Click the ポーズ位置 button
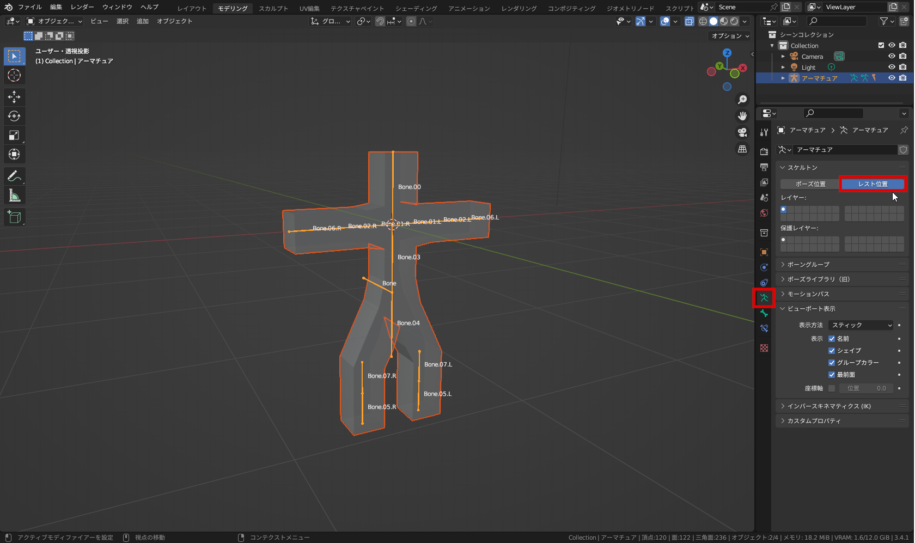The width and height of the screenshot is (915, 543). click(810, 184)
